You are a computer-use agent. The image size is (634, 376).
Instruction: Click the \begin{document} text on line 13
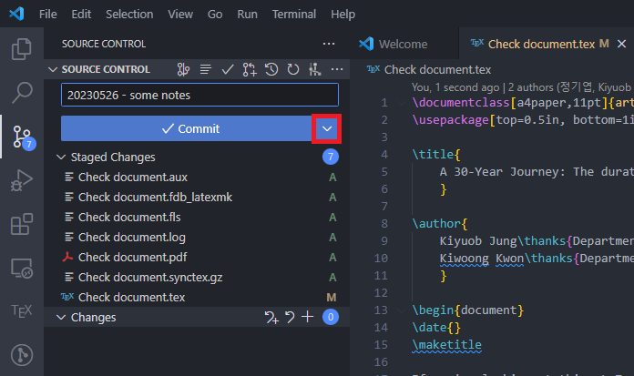coord(468,310)
